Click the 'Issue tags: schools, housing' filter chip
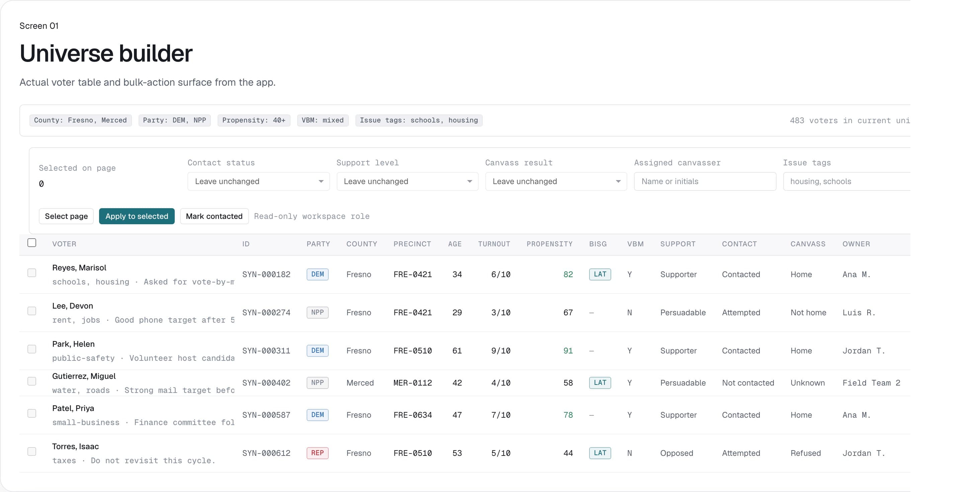Image resolution: width=964 pixels, height=492 pixels. click(x=419, y=120)
